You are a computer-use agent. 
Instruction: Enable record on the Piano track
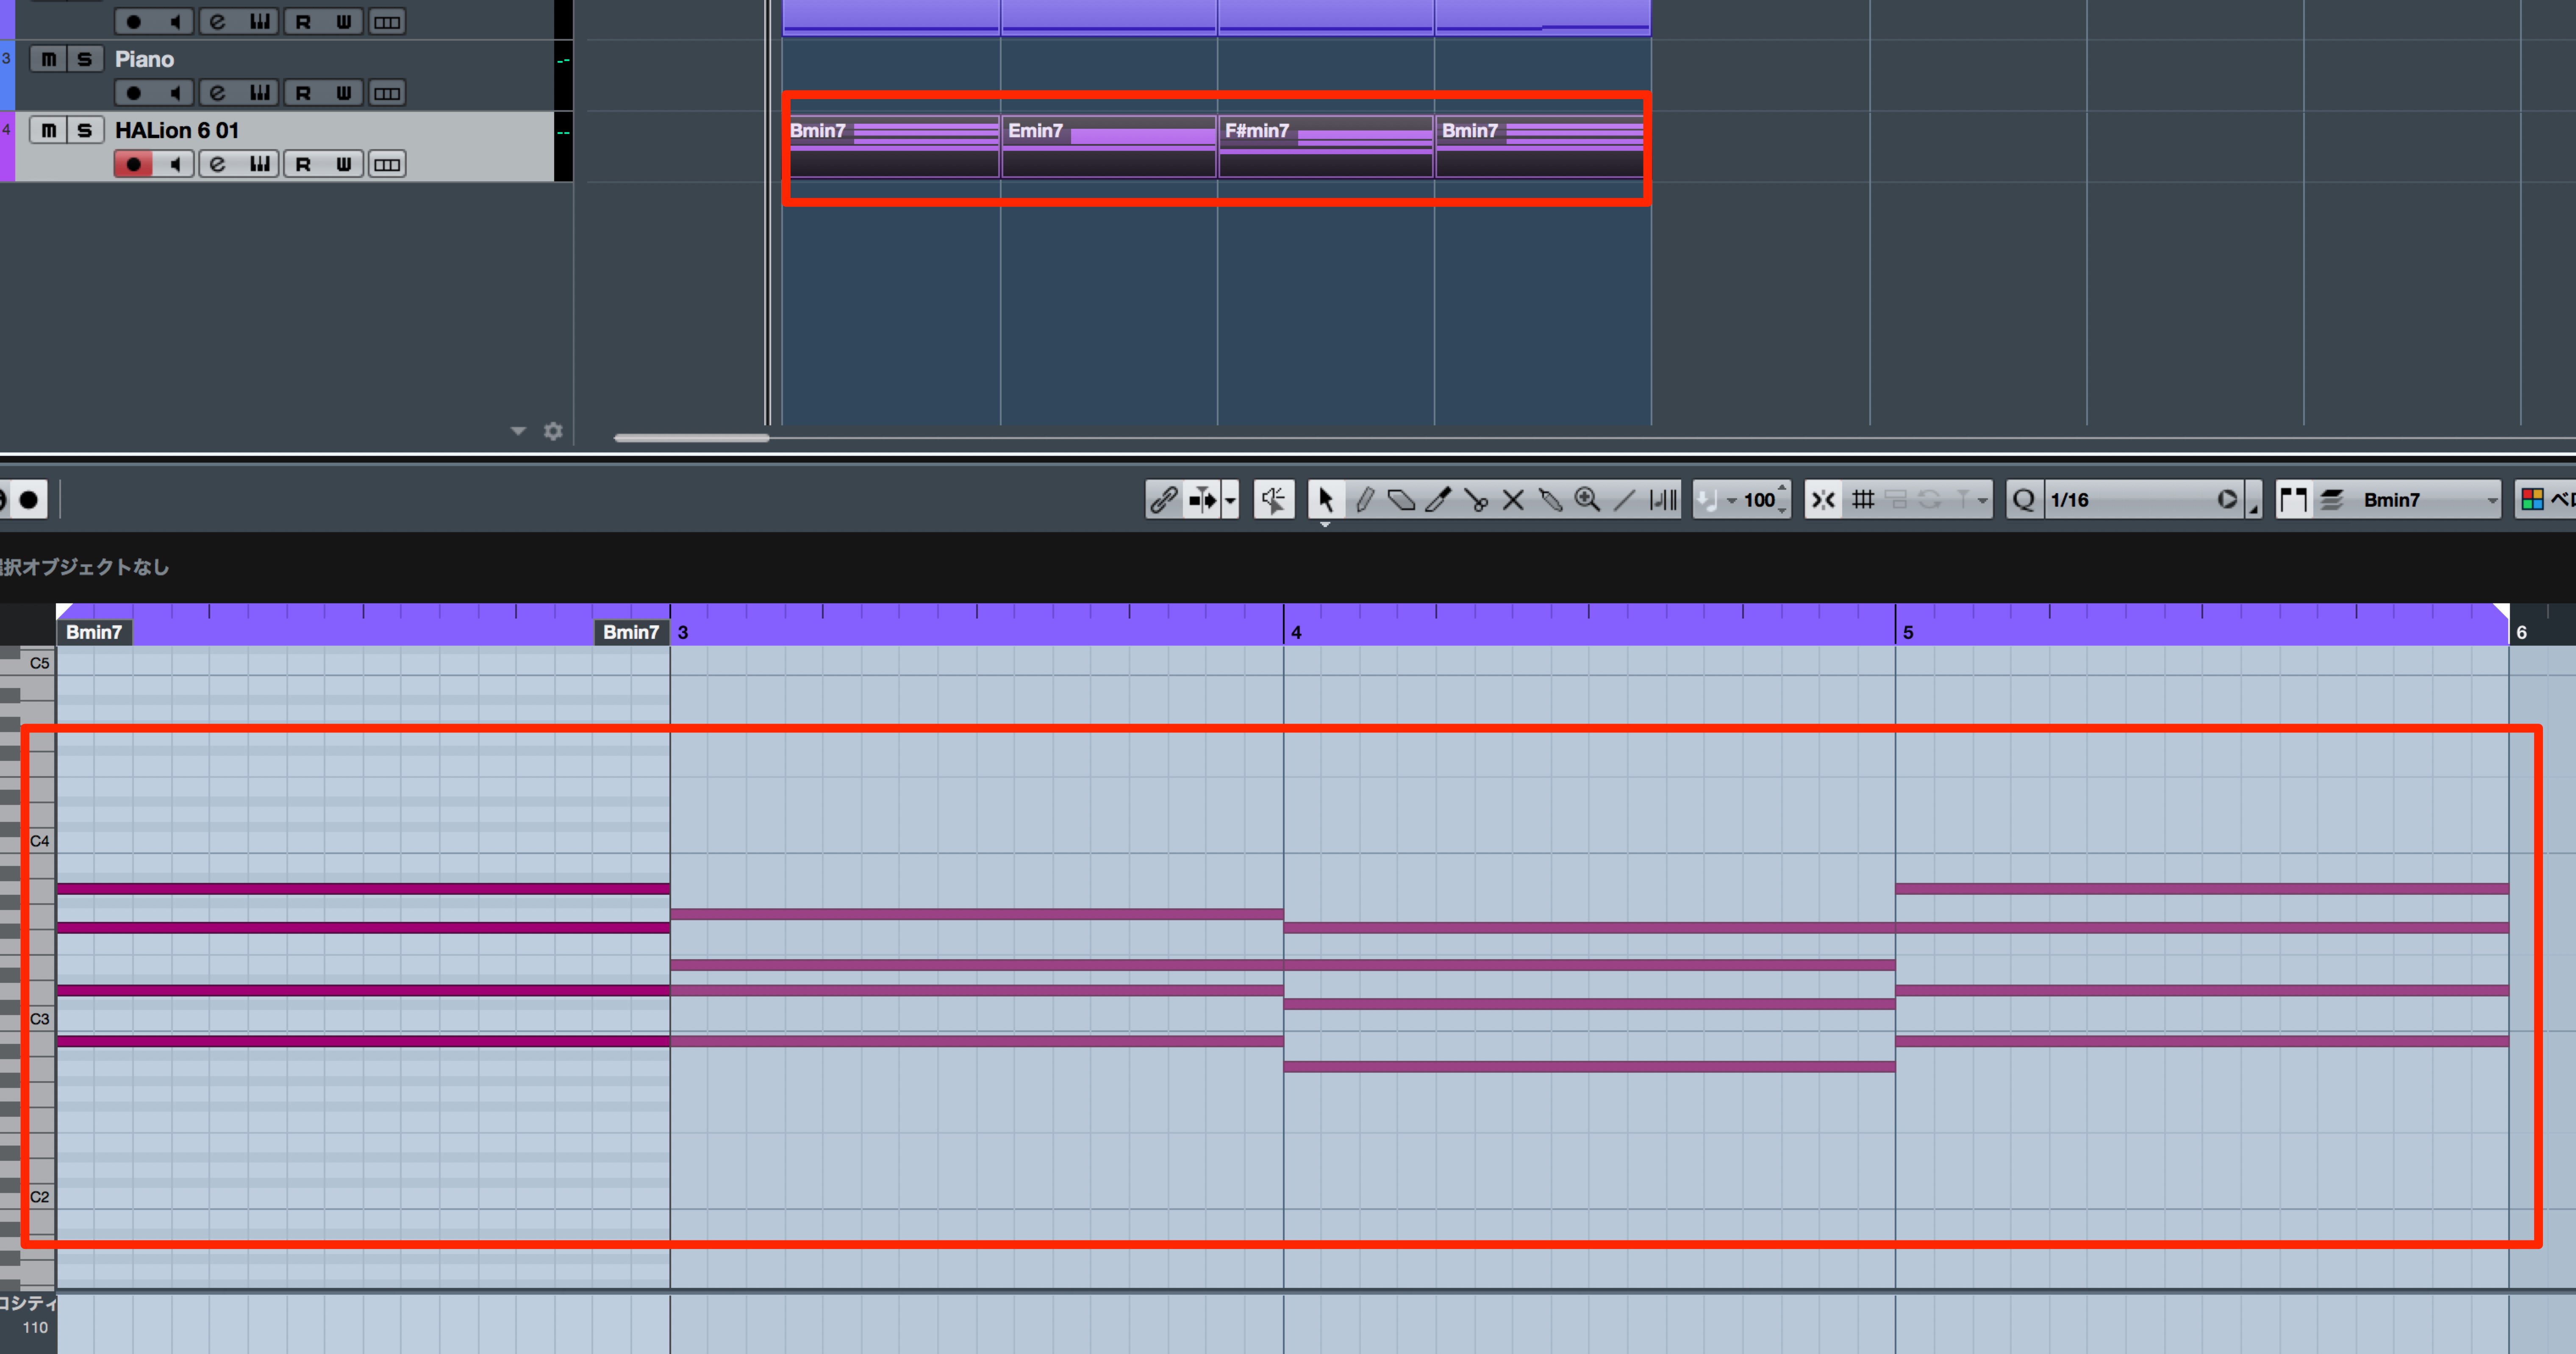[x=133, y=93]
